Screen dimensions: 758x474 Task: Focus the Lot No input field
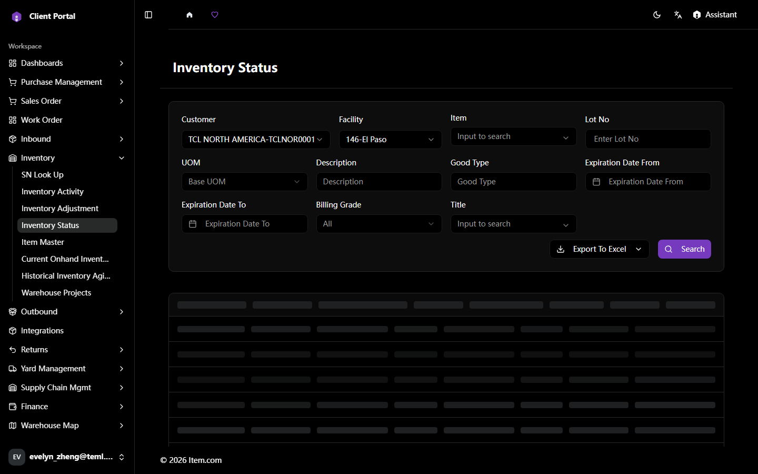click(x=648, y=139)
